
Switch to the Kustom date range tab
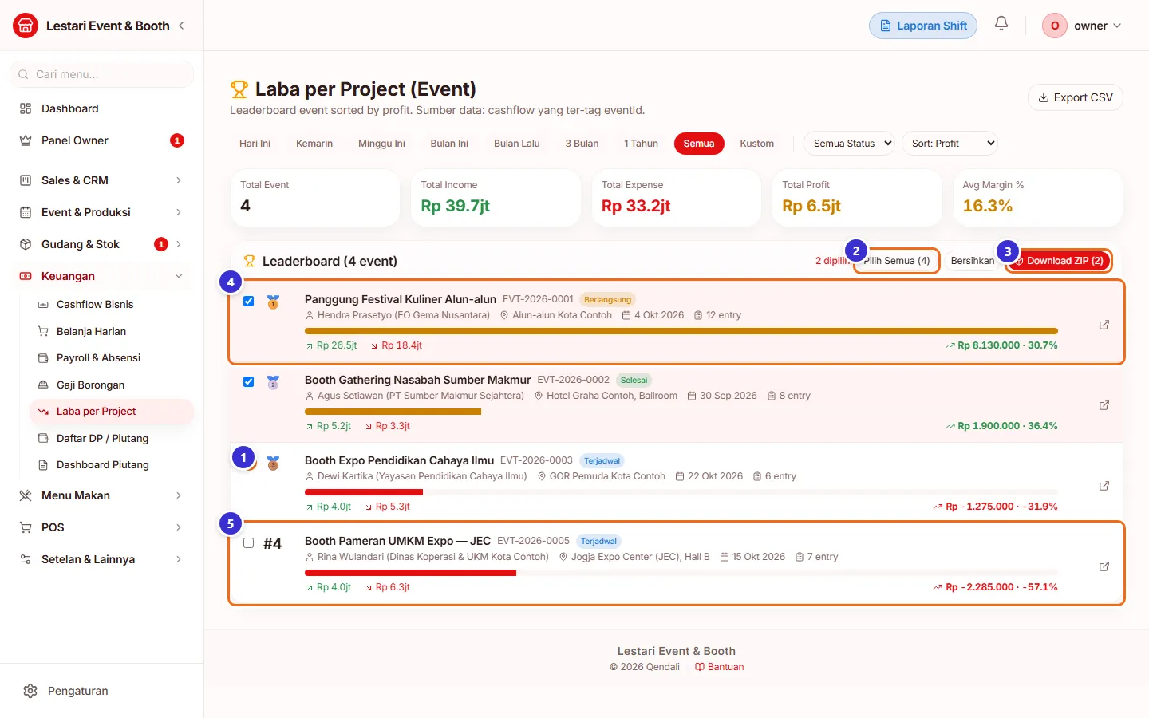tap(756, 144)
